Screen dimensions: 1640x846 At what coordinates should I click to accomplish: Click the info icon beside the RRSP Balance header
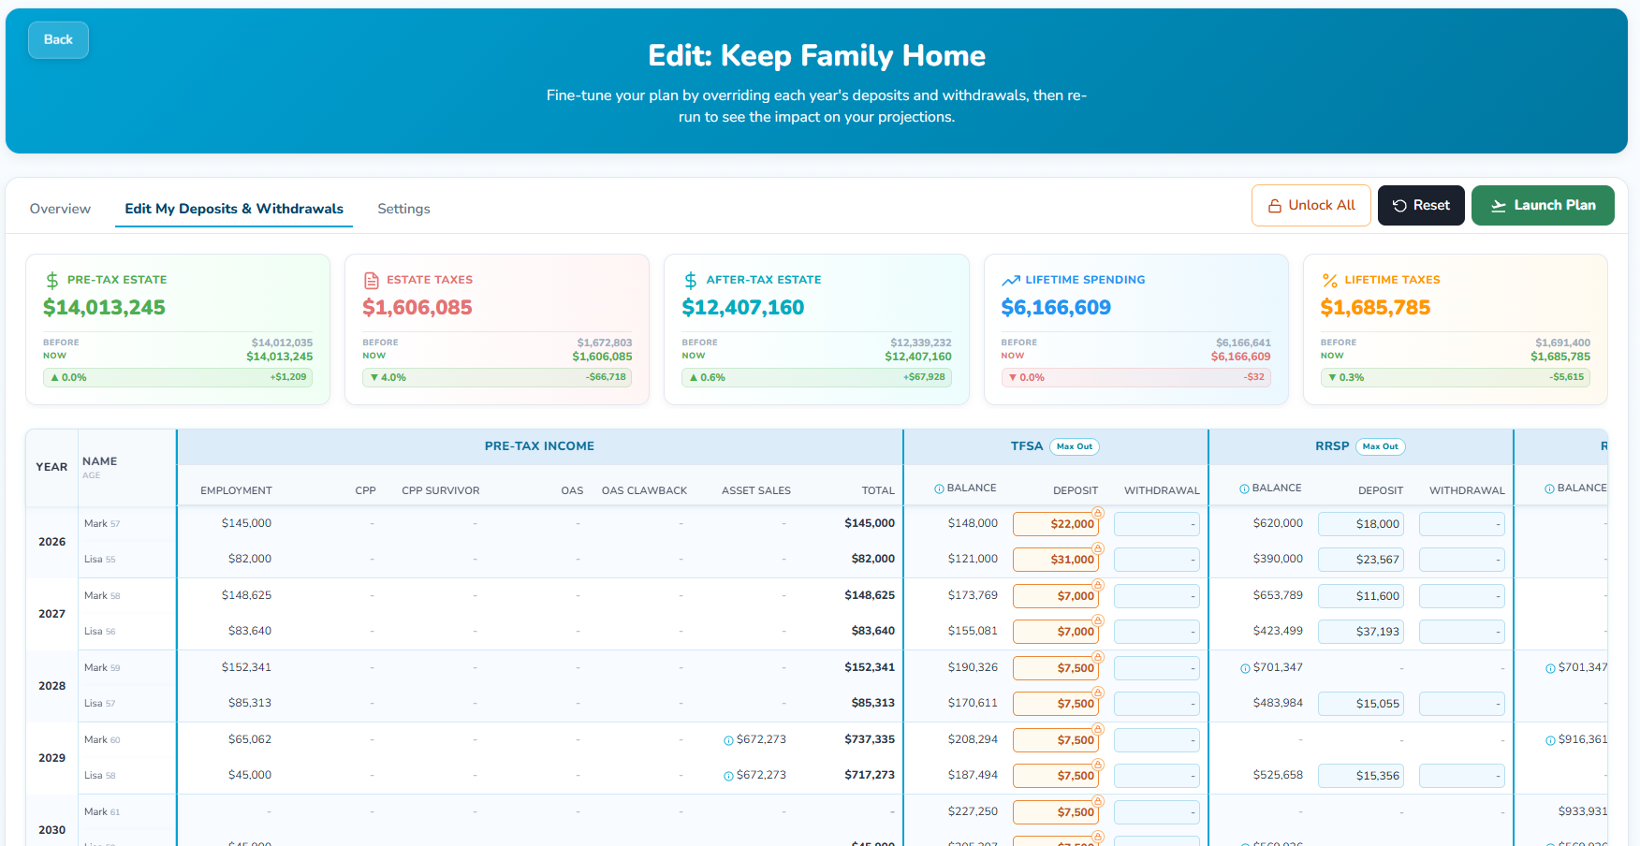pos(1244,489)
